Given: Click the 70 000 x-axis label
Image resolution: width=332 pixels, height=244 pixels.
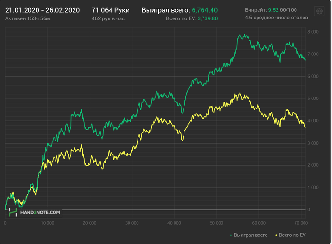Looking at the screenshot, I should [x=301, y=223].
